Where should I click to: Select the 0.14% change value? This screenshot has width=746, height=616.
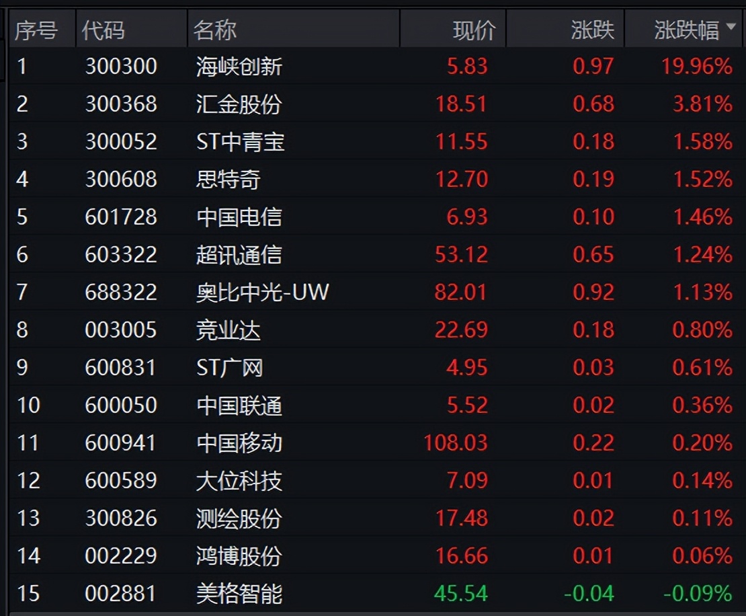(702, 480)
